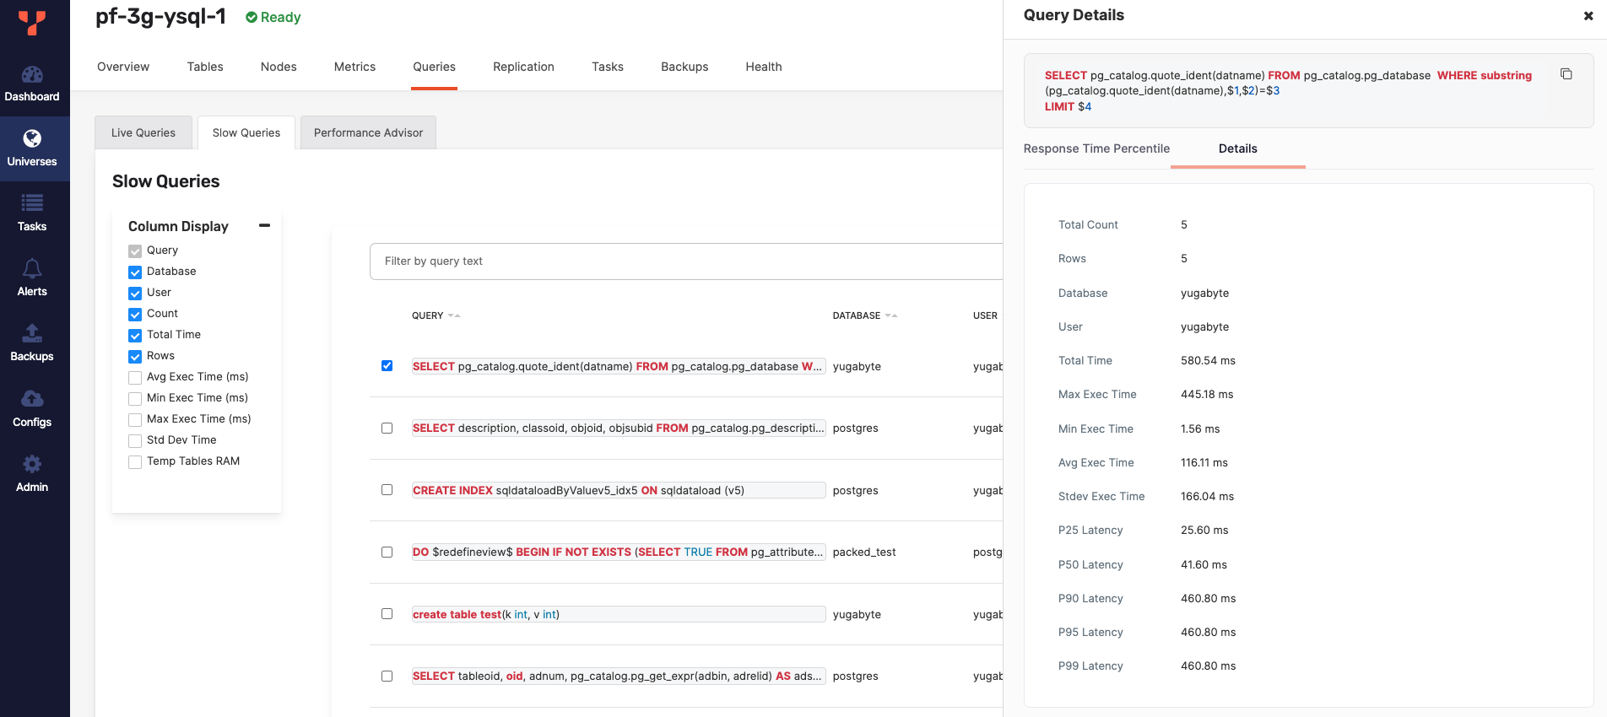Go to Backups via sidebar upload icon
Viewport: 1607px width, 717px height.
point(32,334)
